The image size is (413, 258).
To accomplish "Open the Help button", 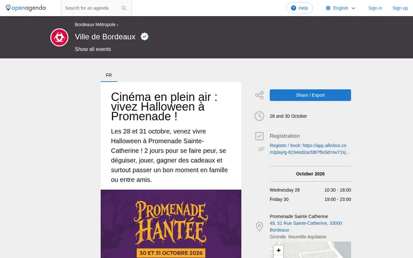I will pyautogui.click(x=299, y=8).
